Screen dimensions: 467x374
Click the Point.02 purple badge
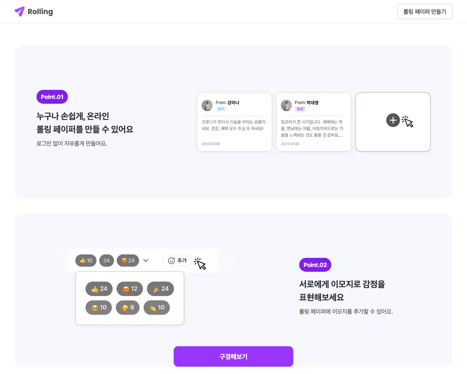[x=315, y=265]
